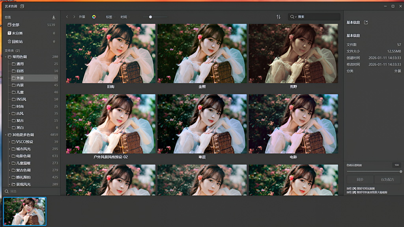This screenshot has width=404, height=227.
Task: Click the 存为配方 save recipe button
Action: pyautogui.click(x=387, y=179)
